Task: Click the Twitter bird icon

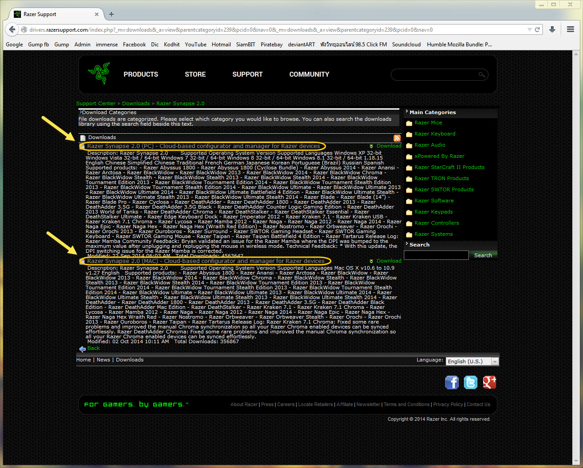Action: (471, 382)
